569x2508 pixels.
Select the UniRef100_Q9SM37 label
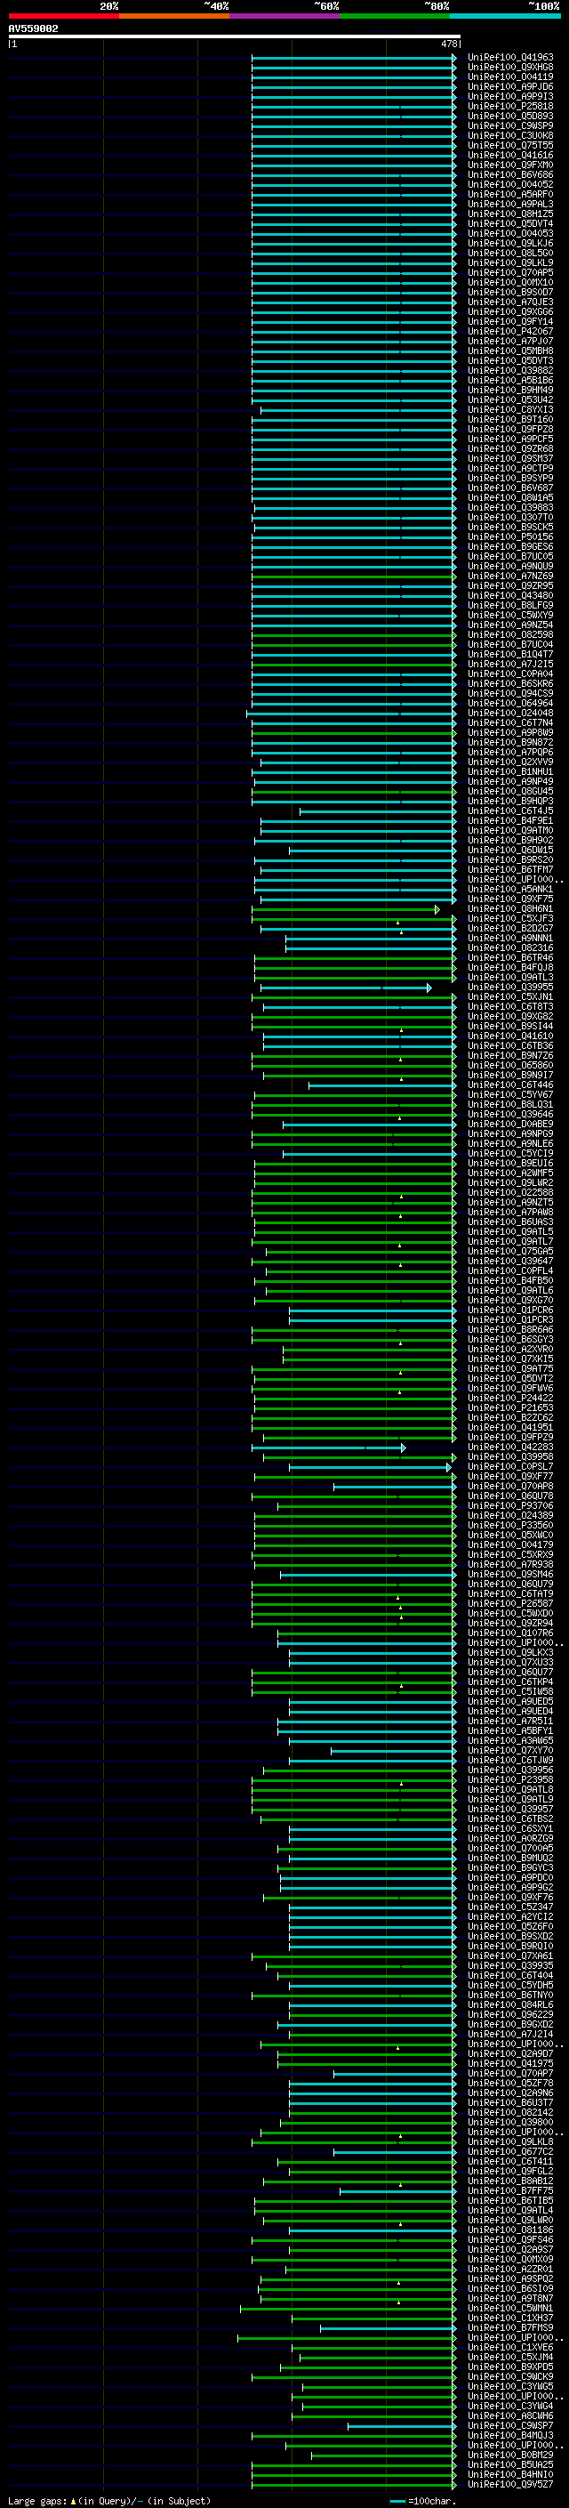tap(509, 458)
